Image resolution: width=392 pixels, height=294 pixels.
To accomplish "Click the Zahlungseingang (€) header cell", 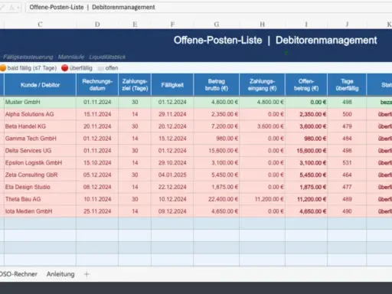I will (262, 85).
